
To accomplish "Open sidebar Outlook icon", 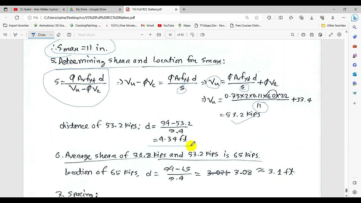I will pyautogui.click(x=355, y=74).
